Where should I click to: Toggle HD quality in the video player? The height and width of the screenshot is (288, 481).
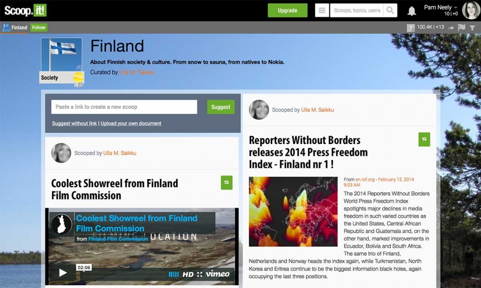(188, 274)
